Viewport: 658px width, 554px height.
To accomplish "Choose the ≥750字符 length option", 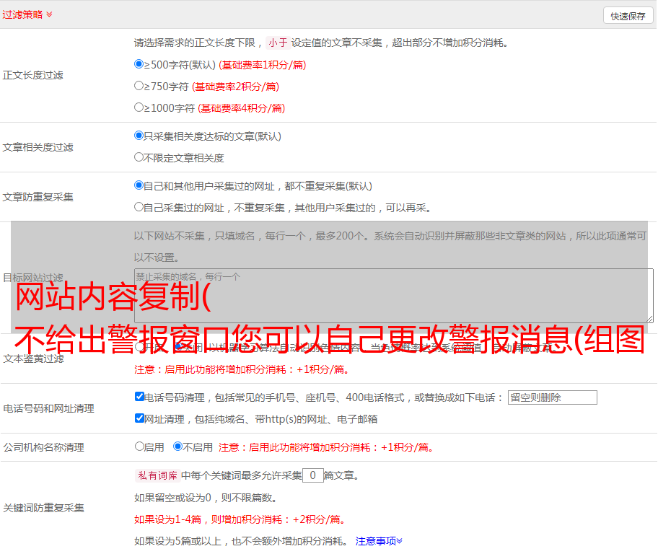I will click(x=139, y=86).
